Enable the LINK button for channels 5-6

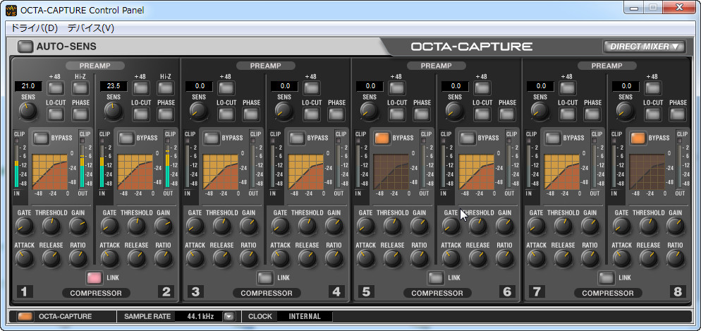point(436,278)
